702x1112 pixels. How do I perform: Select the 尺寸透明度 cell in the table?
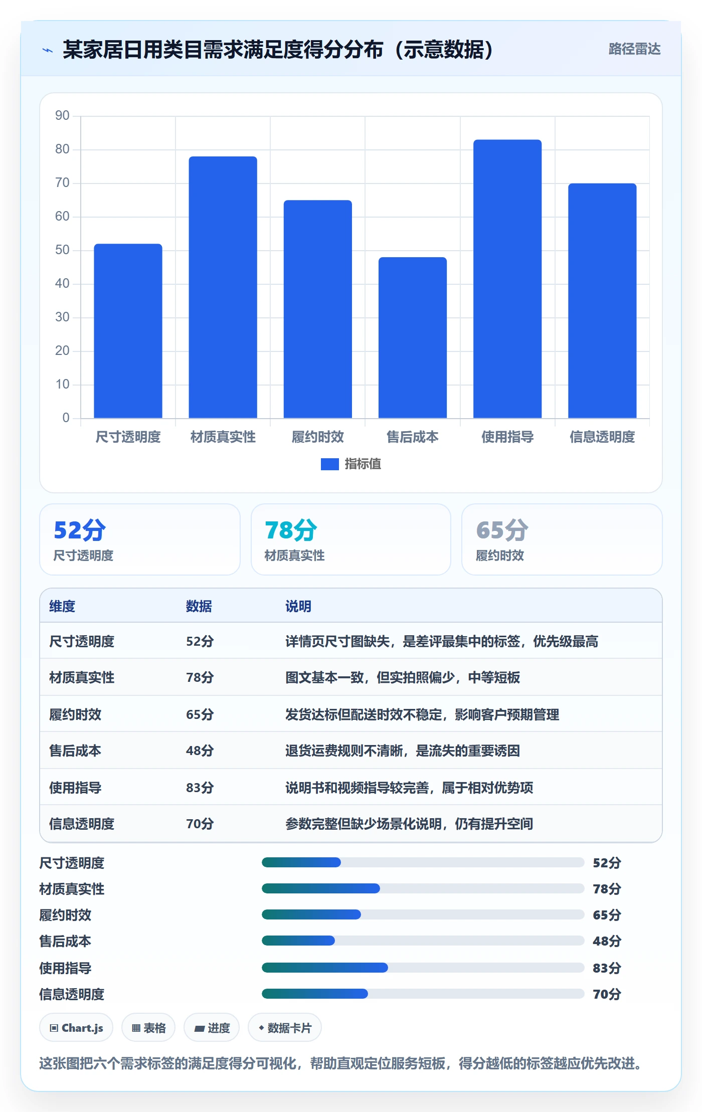(82, 641)
